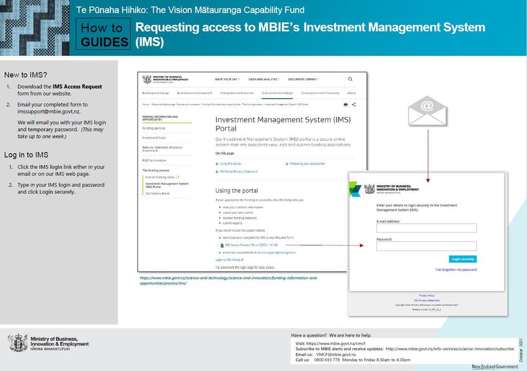Click the share icon beside the breadcrumb

click(x=353, y=105)
